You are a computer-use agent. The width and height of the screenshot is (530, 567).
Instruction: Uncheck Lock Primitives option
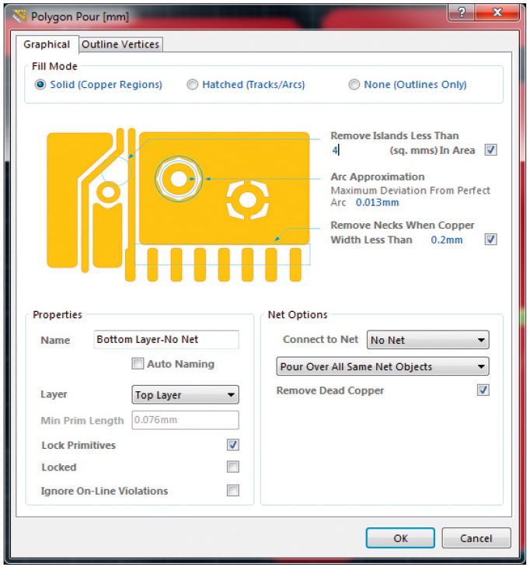point(232,445)
